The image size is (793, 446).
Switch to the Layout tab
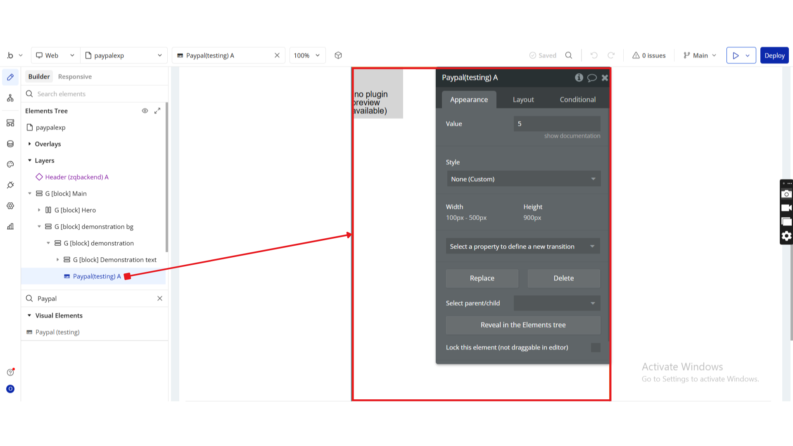pyautogui.click(x=523, y=100)
